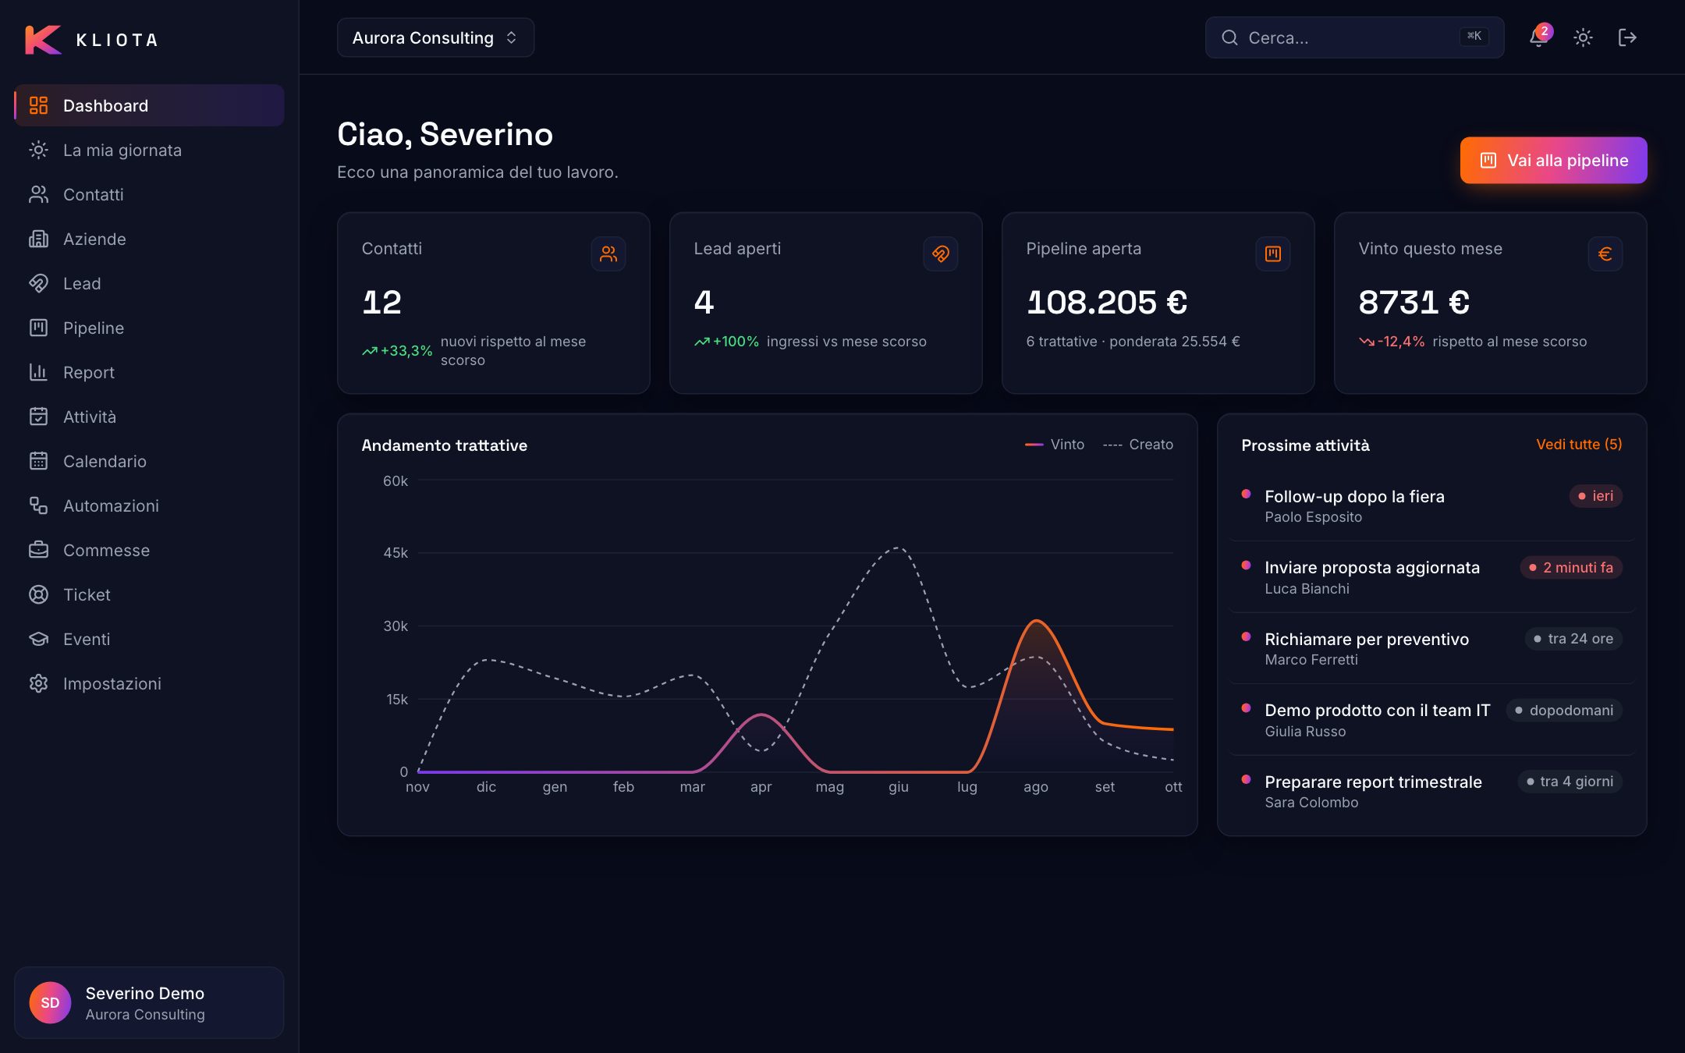Viewport: 1685px width, 1053px height.
Task: Click the 8731 € won value
Action: (1414, 302)
